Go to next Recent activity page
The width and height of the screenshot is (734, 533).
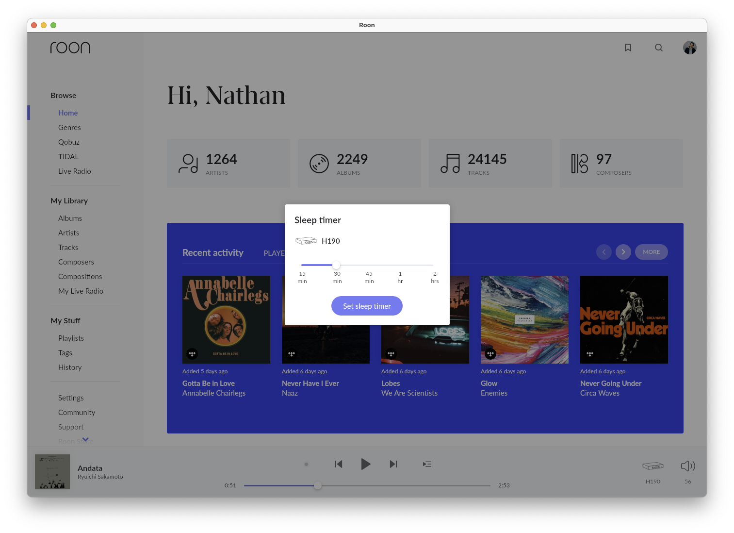[x=623, y=252]
